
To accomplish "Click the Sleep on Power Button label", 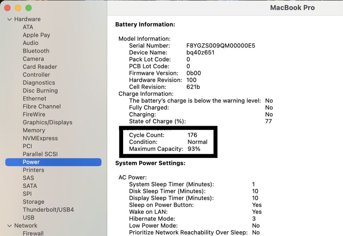I will tap(161, 205).
